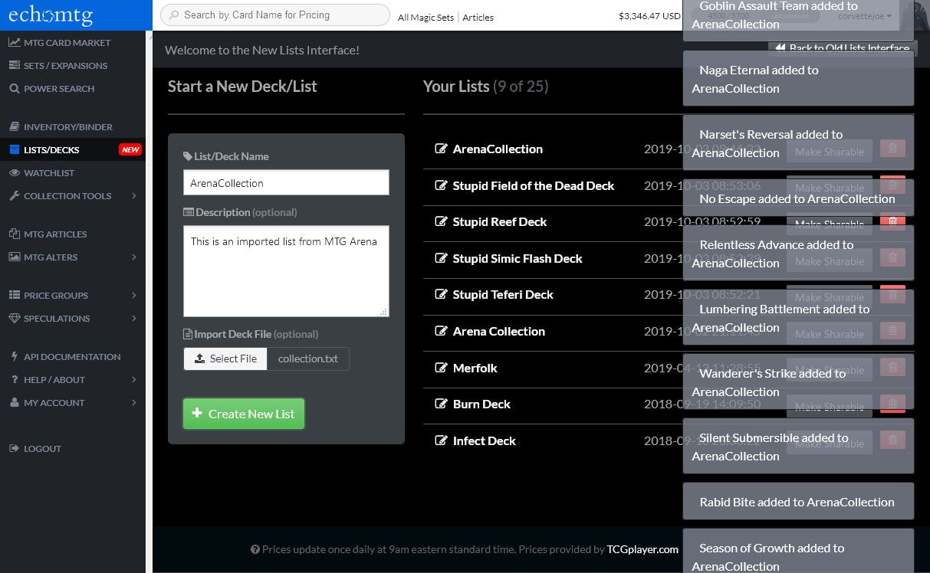Click edit icon for Stupid Simic Flash Deck

(441, 258)
